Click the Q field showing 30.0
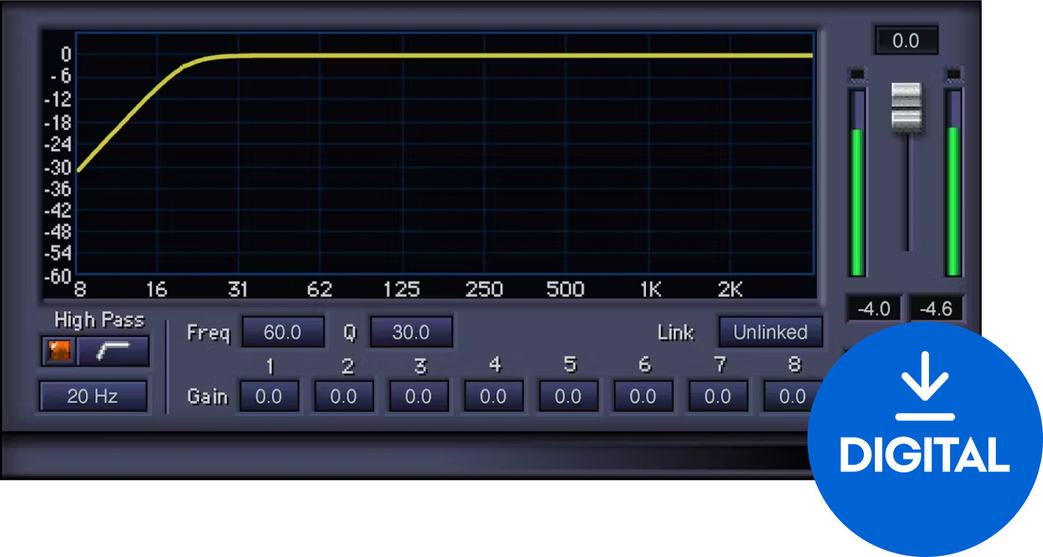The height and width of the screenshot is (557, 1043). (411, 332)
